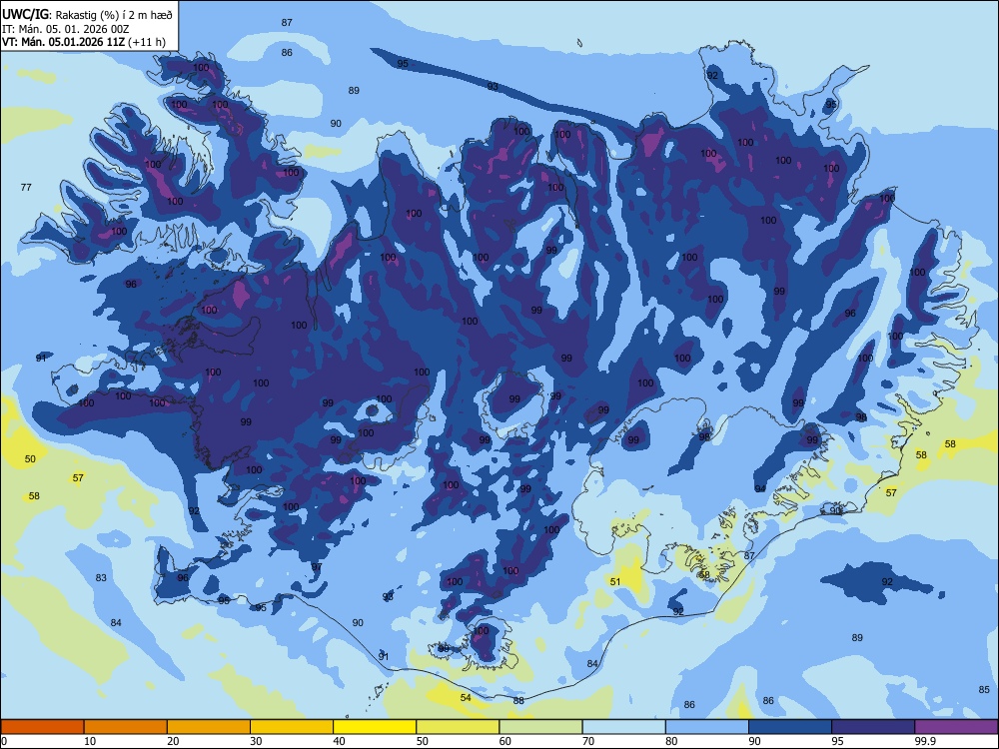Viewport: 999px width, 749px height.
Task: Click the pale green 60–70 legend swatch
Action: [x=540, y=727]
